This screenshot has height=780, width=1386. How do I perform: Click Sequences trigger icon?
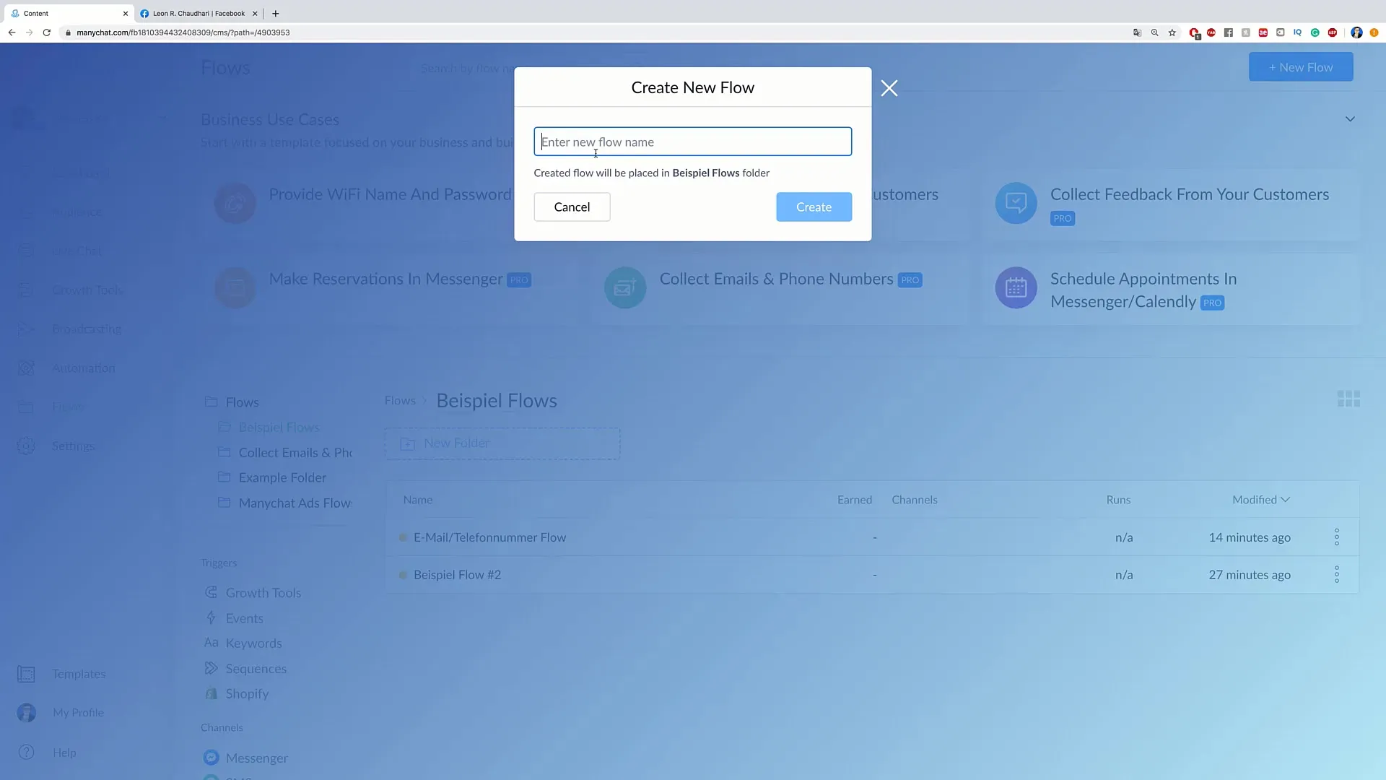click(x=211, y=669)
